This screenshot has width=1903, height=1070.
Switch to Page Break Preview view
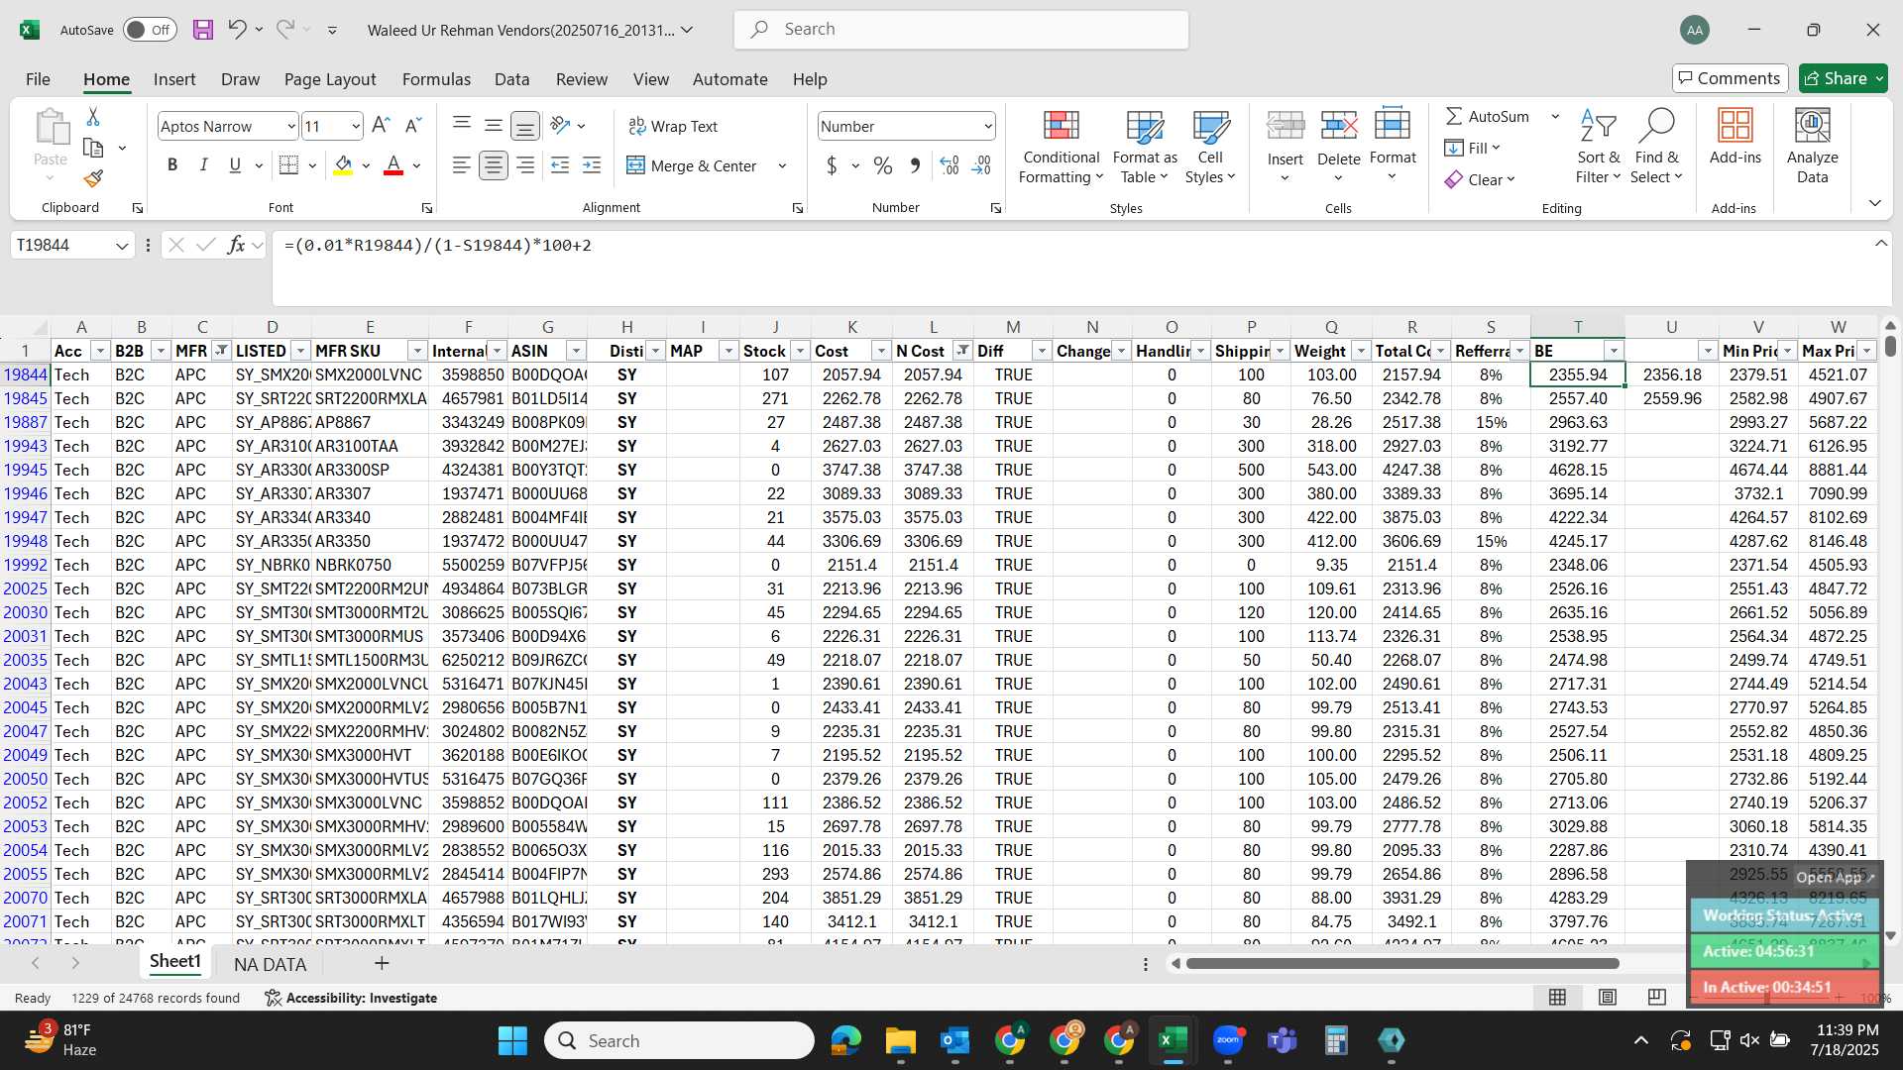(x=1656, y=997)
